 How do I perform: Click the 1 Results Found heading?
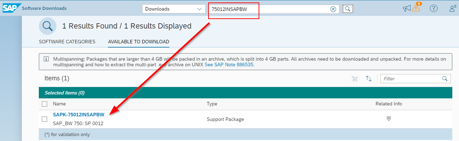(x=127, y=26)
